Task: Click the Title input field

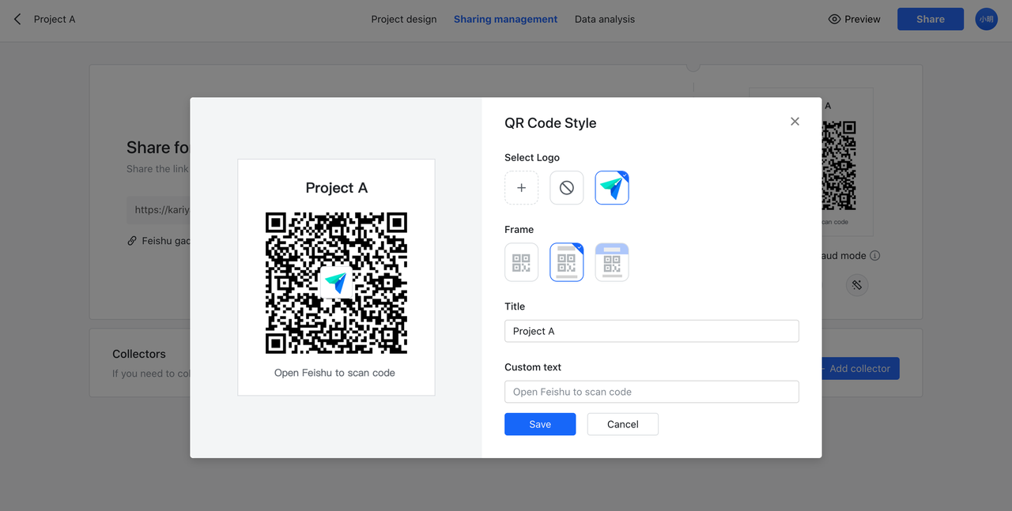Action: point(651,331)
